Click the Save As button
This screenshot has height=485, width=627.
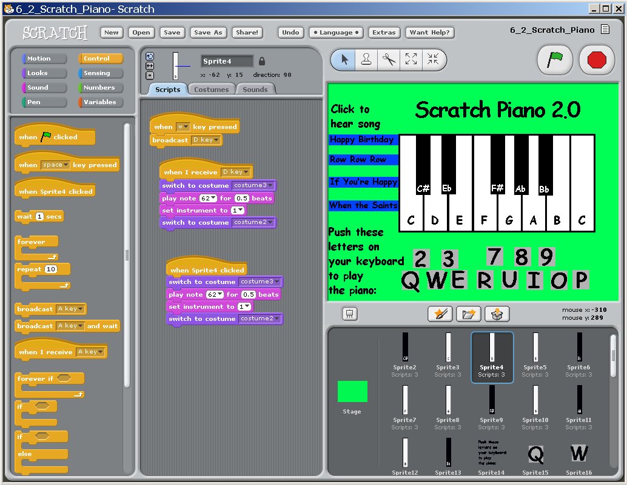coord(208,32)
